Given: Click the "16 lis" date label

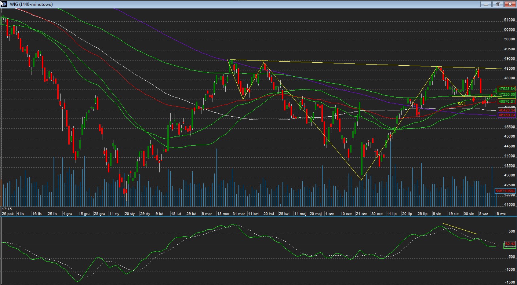Looking at the screenshot, I should [37, 213].
